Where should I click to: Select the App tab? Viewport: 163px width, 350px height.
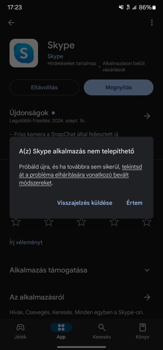pyautogui.click(x=61, y=332)
